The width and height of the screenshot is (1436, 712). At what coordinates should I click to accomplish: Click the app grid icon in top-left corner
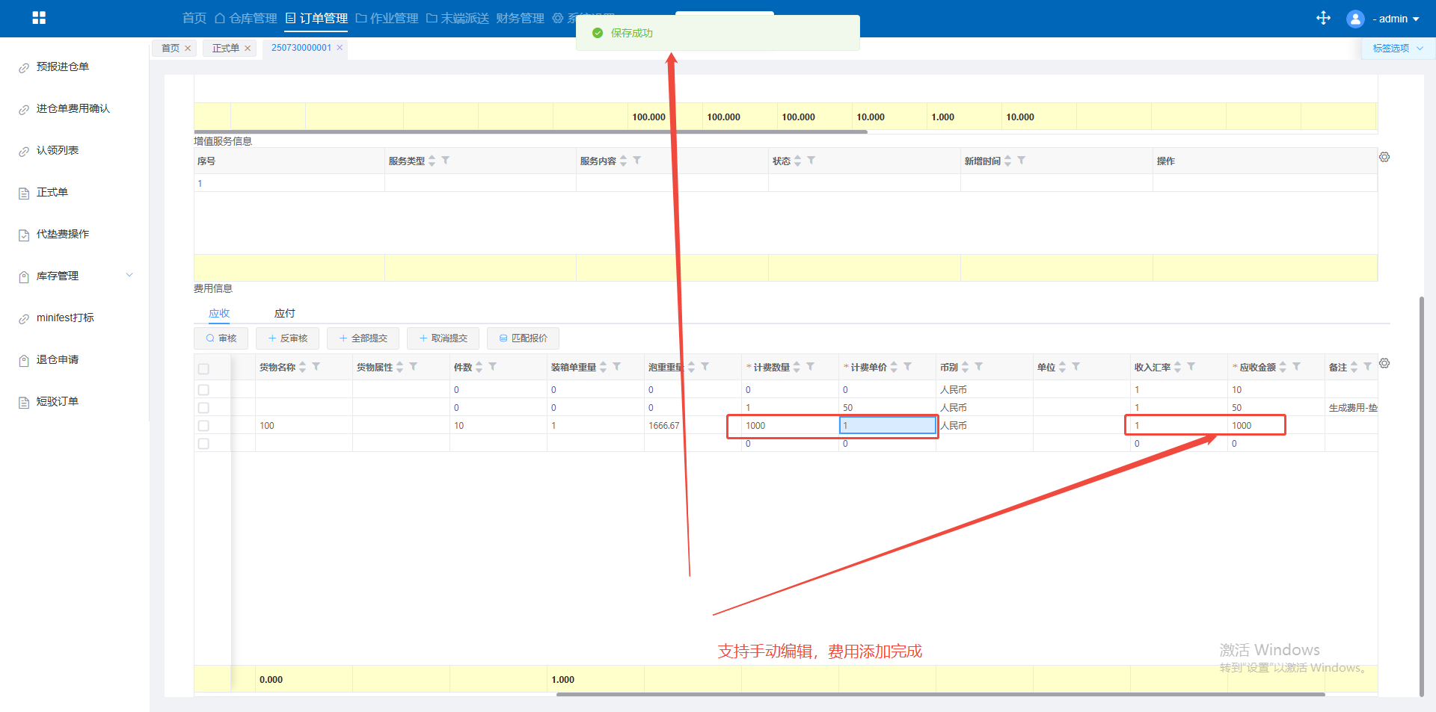pos(39,18)
